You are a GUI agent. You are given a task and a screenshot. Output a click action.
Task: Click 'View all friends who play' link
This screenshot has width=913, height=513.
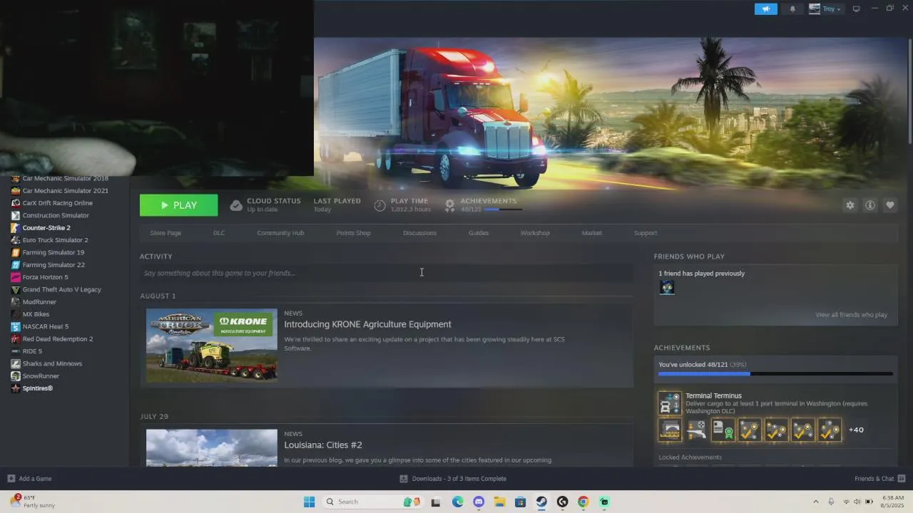(851, 315)
